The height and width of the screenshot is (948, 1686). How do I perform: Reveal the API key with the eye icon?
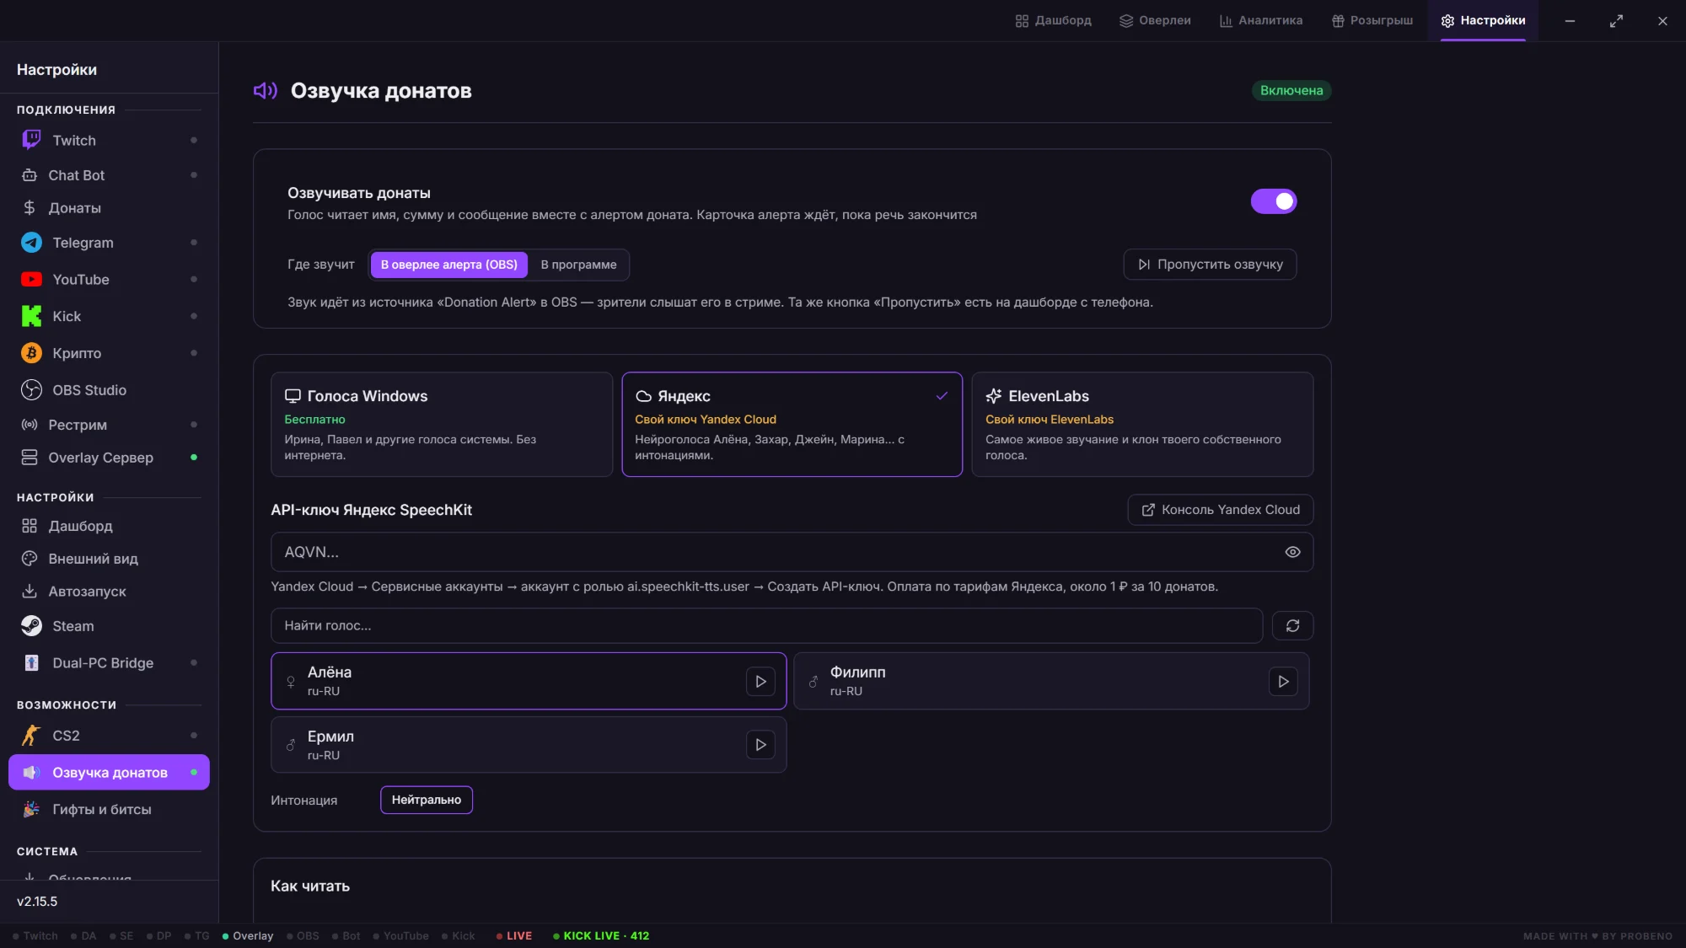(x=1292, y=552)
